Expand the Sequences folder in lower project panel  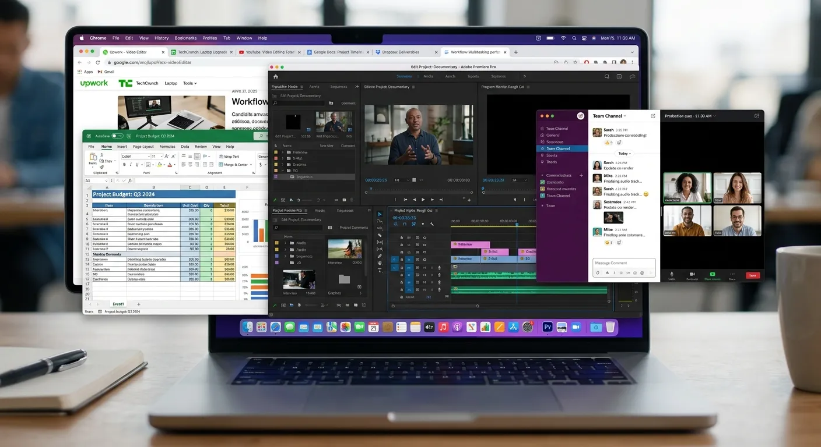285,256
